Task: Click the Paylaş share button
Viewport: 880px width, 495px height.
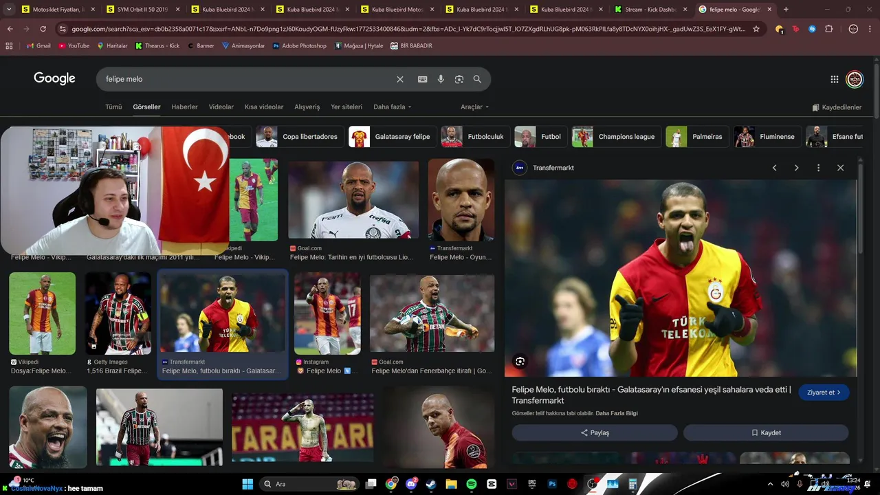Action: 595,433
